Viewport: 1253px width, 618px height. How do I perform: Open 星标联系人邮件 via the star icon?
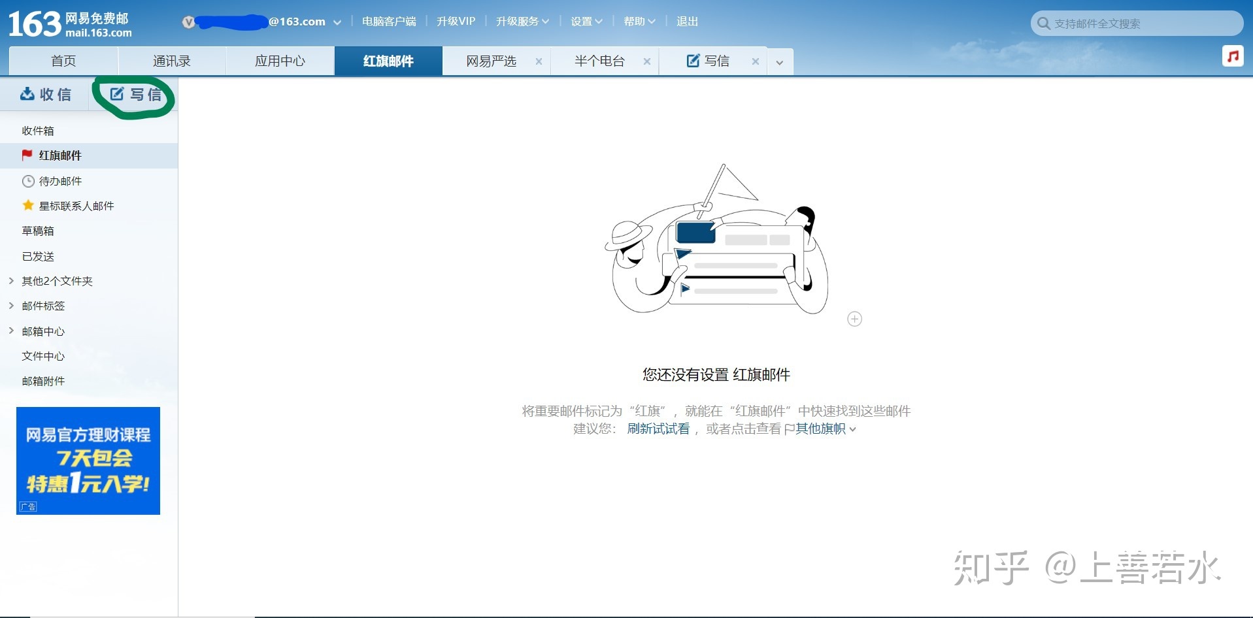(27, 205)
